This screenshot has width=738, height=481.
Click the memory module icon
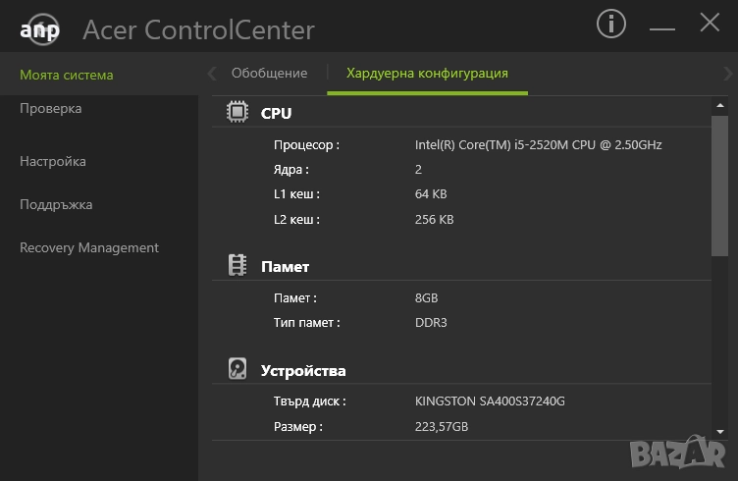(237, 265)
